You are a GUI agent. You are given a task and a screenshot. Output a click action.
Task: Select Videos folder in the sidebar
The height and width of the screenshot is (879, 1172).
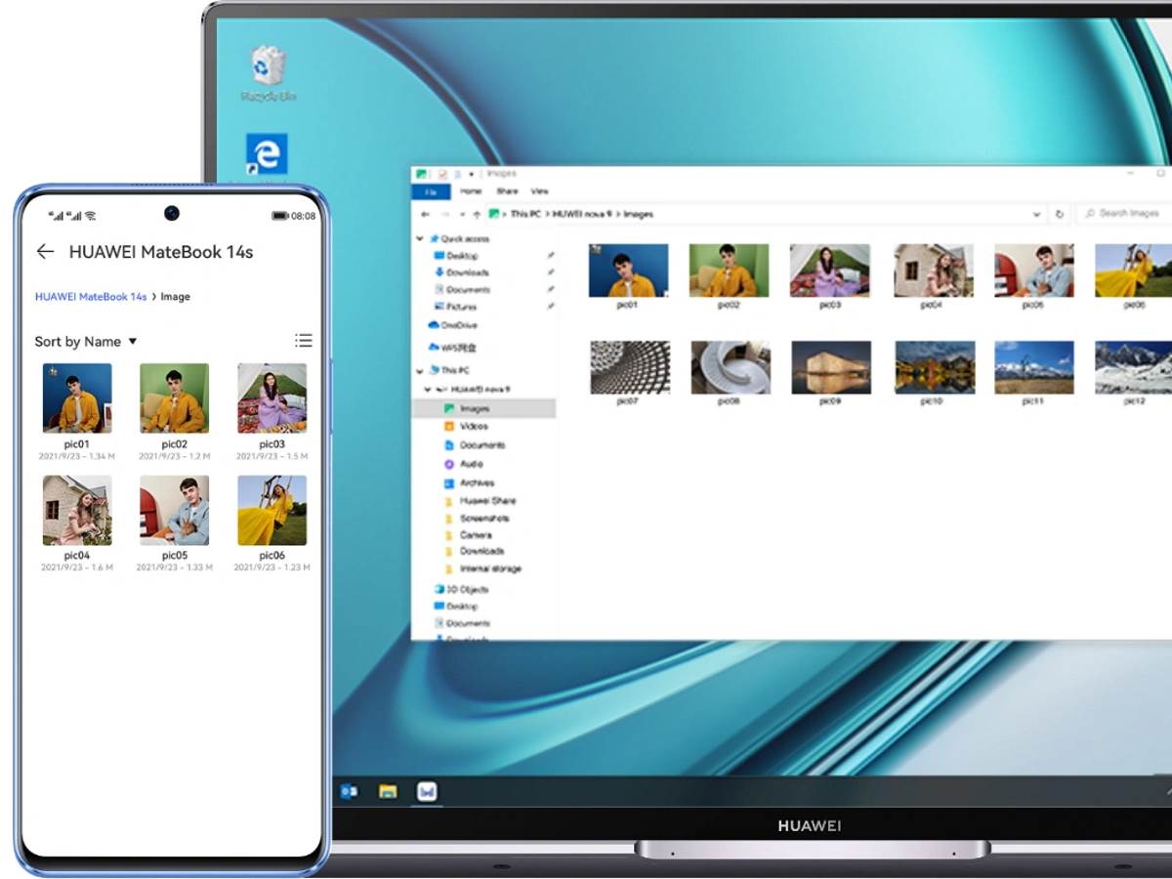click(474, 427)
